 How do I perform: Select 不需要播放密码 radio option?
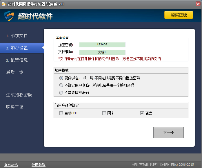click(x=61, y=92)
